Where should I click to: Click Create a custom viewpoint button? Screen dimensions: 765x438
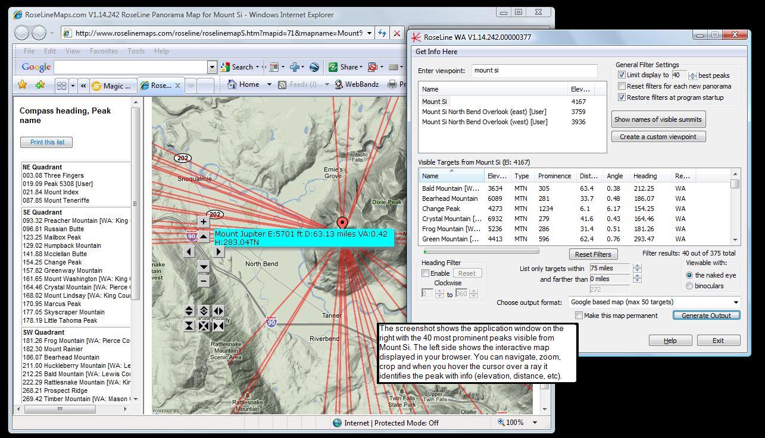click(x=658, y=137)
